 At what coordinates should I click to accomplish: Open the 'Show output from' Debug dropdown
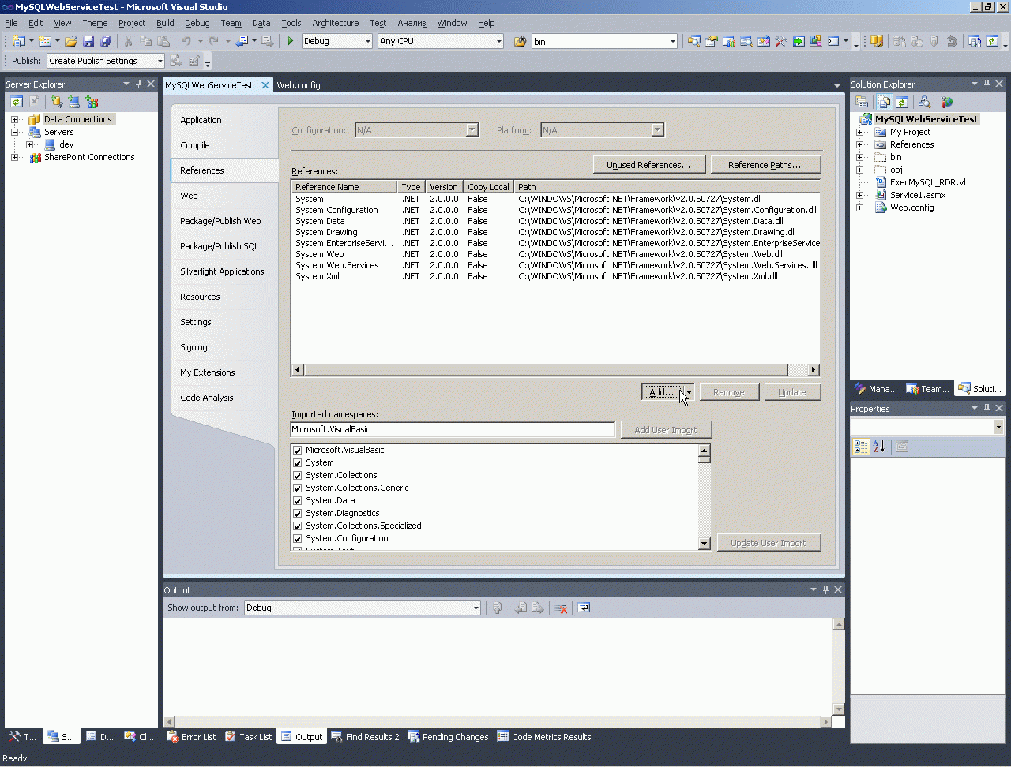click(x=475, y=608)
